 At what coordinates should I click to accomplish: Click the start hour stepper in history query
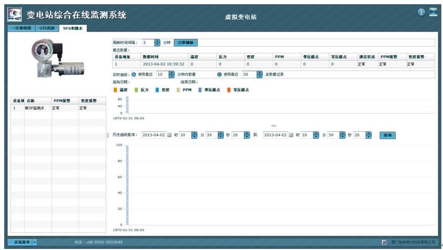coord(194,136)
